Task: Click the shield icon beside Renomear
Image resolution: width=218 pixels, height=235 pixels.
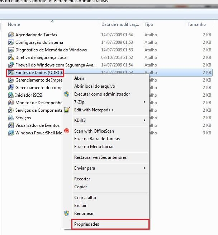Action: click(x=67, y=213)
